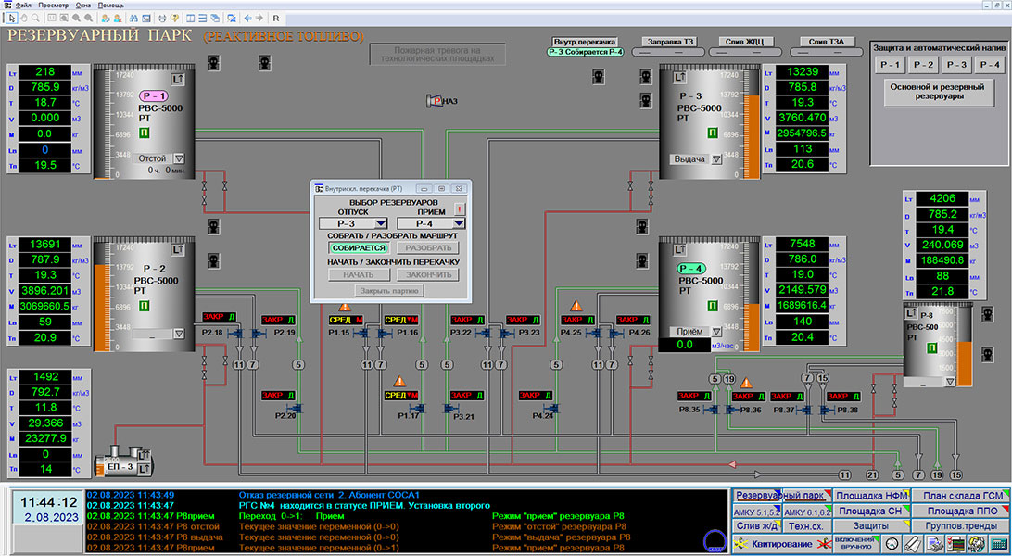Click the tile windows vertically icon
1012x556 pixels.
[190, 18]
